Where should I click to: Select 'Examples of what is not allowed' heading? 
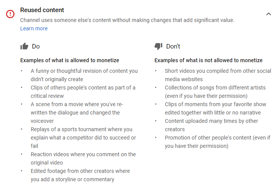(x=209, y=60)
